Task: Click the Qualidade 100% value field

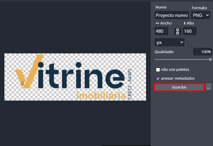Action: 203,52
